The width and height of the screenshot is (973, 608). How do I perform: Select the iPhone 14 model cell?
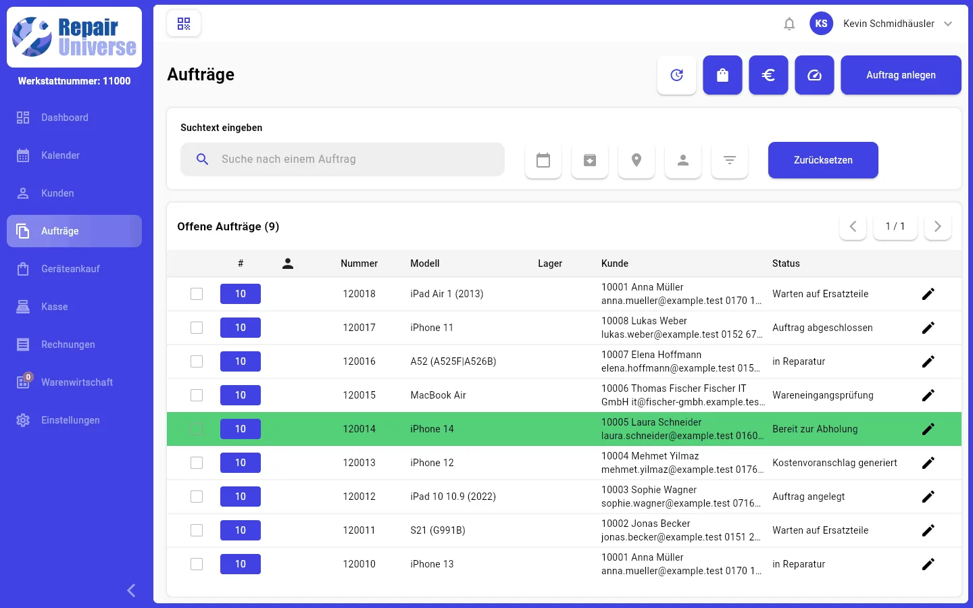click(432, 429)
